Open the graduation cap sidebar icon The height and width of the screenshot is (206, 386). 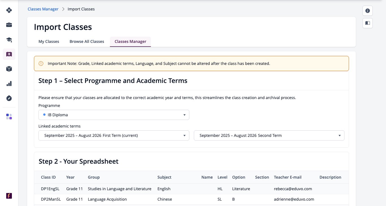click(x=9, y=40)
